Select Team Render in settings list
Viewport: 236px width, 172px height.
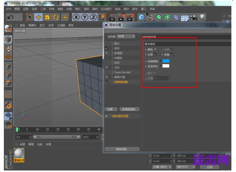(x=122, y=72)
